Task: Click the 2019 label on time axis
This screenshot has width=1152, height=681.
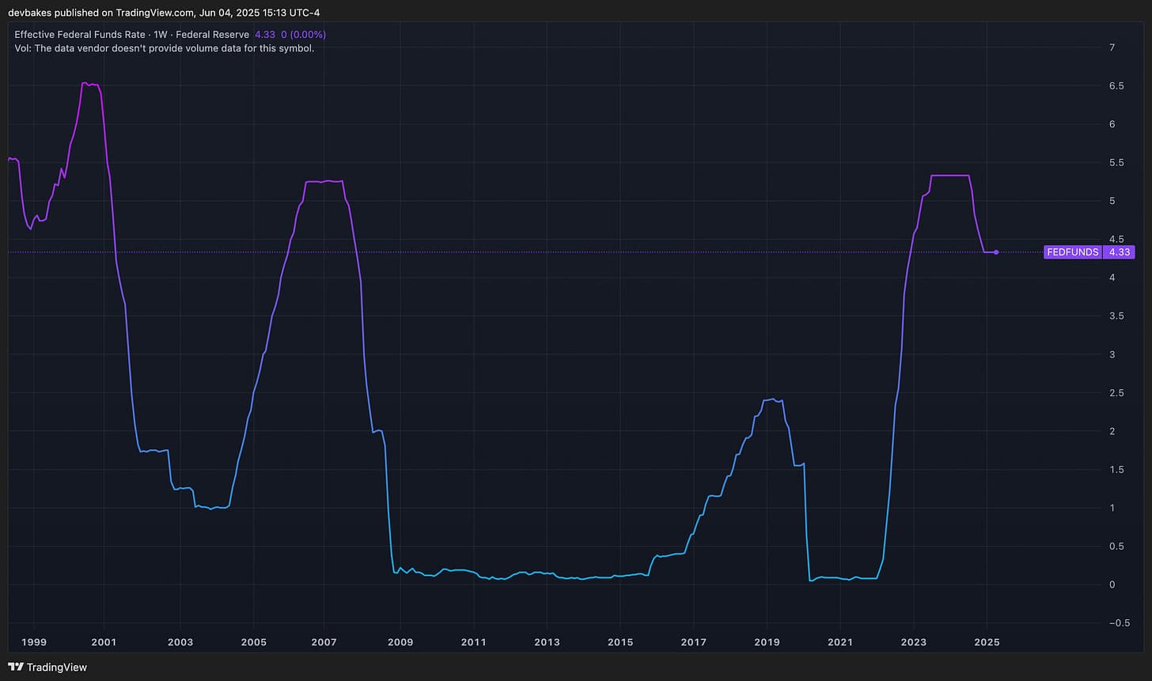Action: point(767,642)
